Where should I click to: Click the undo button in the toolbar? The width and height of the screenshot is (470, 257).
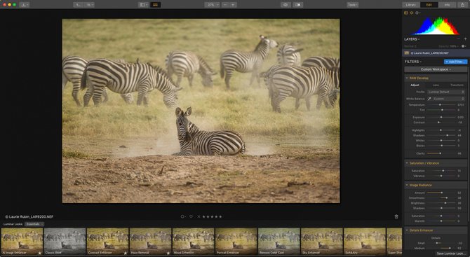79,5
